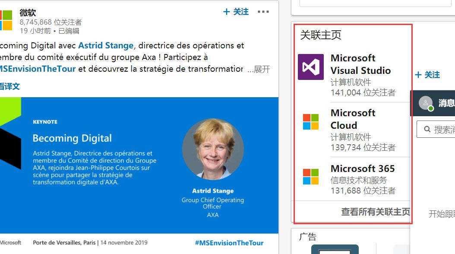
Task: Open the Microsoft Cloud page name
Action: pos(353,119)
